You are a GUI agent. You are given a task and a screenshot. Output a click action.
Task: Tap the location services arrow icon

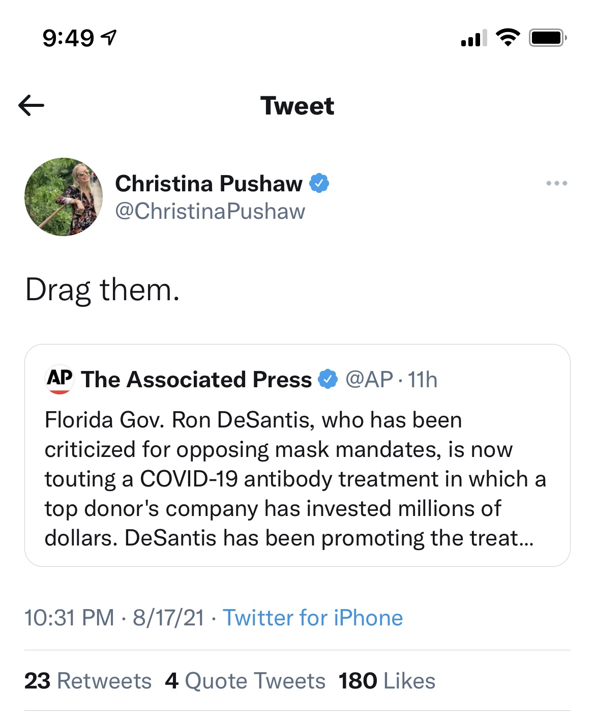(109, 37)
